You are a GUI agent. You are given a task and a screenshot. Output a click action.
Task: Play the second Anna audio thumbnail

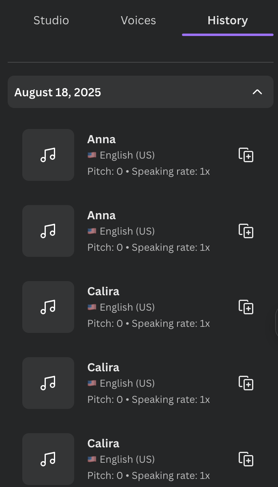tap(48, 231)
